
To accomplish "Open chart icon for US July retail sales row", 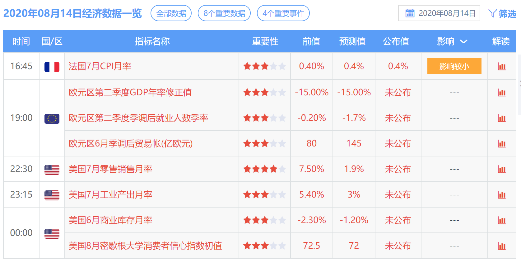I will click(x=502, y=169).
